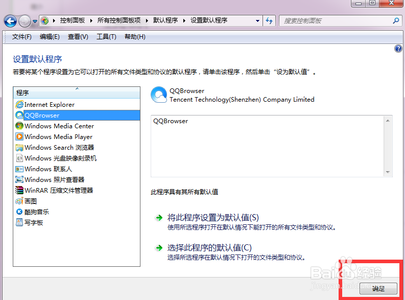Click the Windows Media Player icon
The image size is (405, 300).
coord(19,136)
